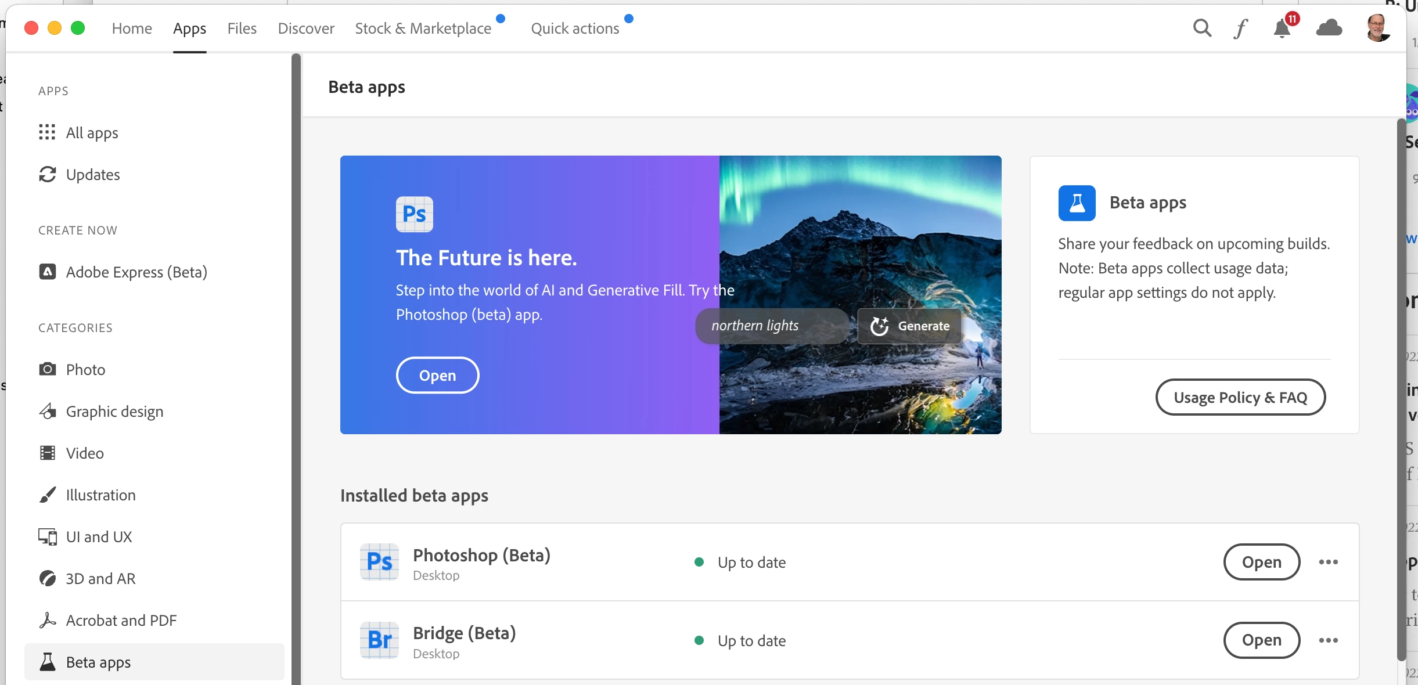Viewport: 1418px width, 685px height.
Task: Open more options for Bridge (Beta)
Action: 1328,640
